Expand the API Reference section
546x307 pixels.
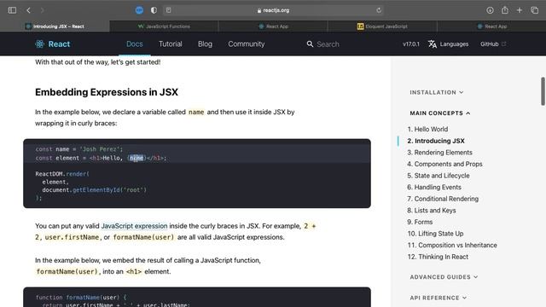[x=438, y=298]
